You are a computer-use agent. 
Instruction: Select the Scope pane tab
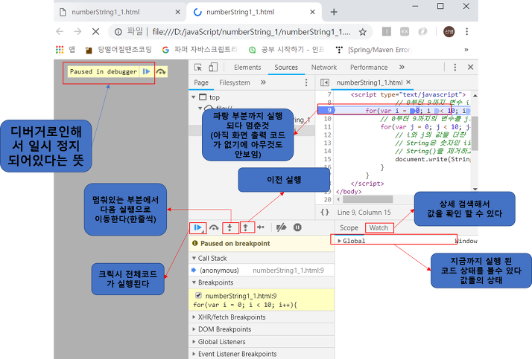pos(349,227)
